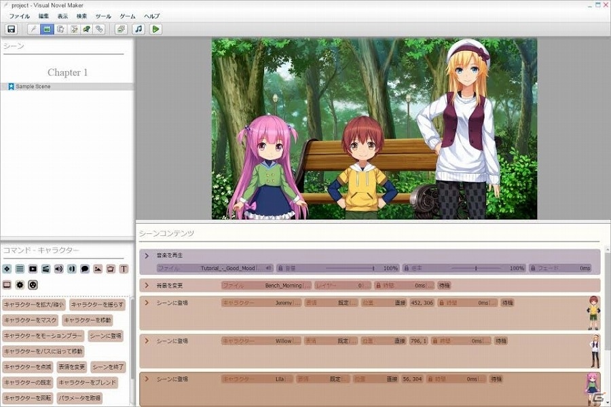Open the Willow character selector
611x407 pixels.
pos(261,341)
